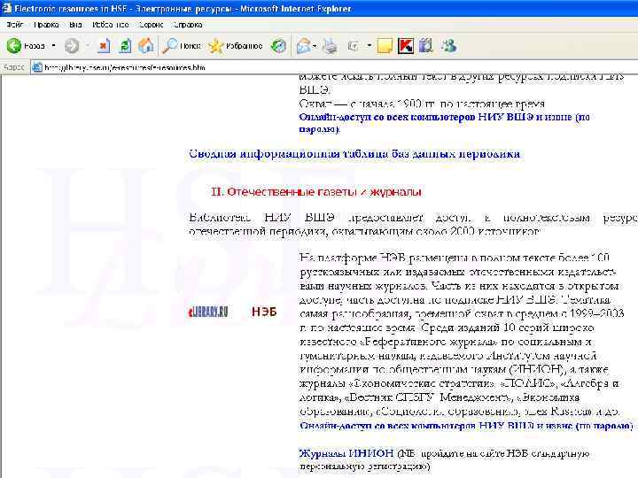
Task: Click the Print icon
Action: tap(330, 46)
